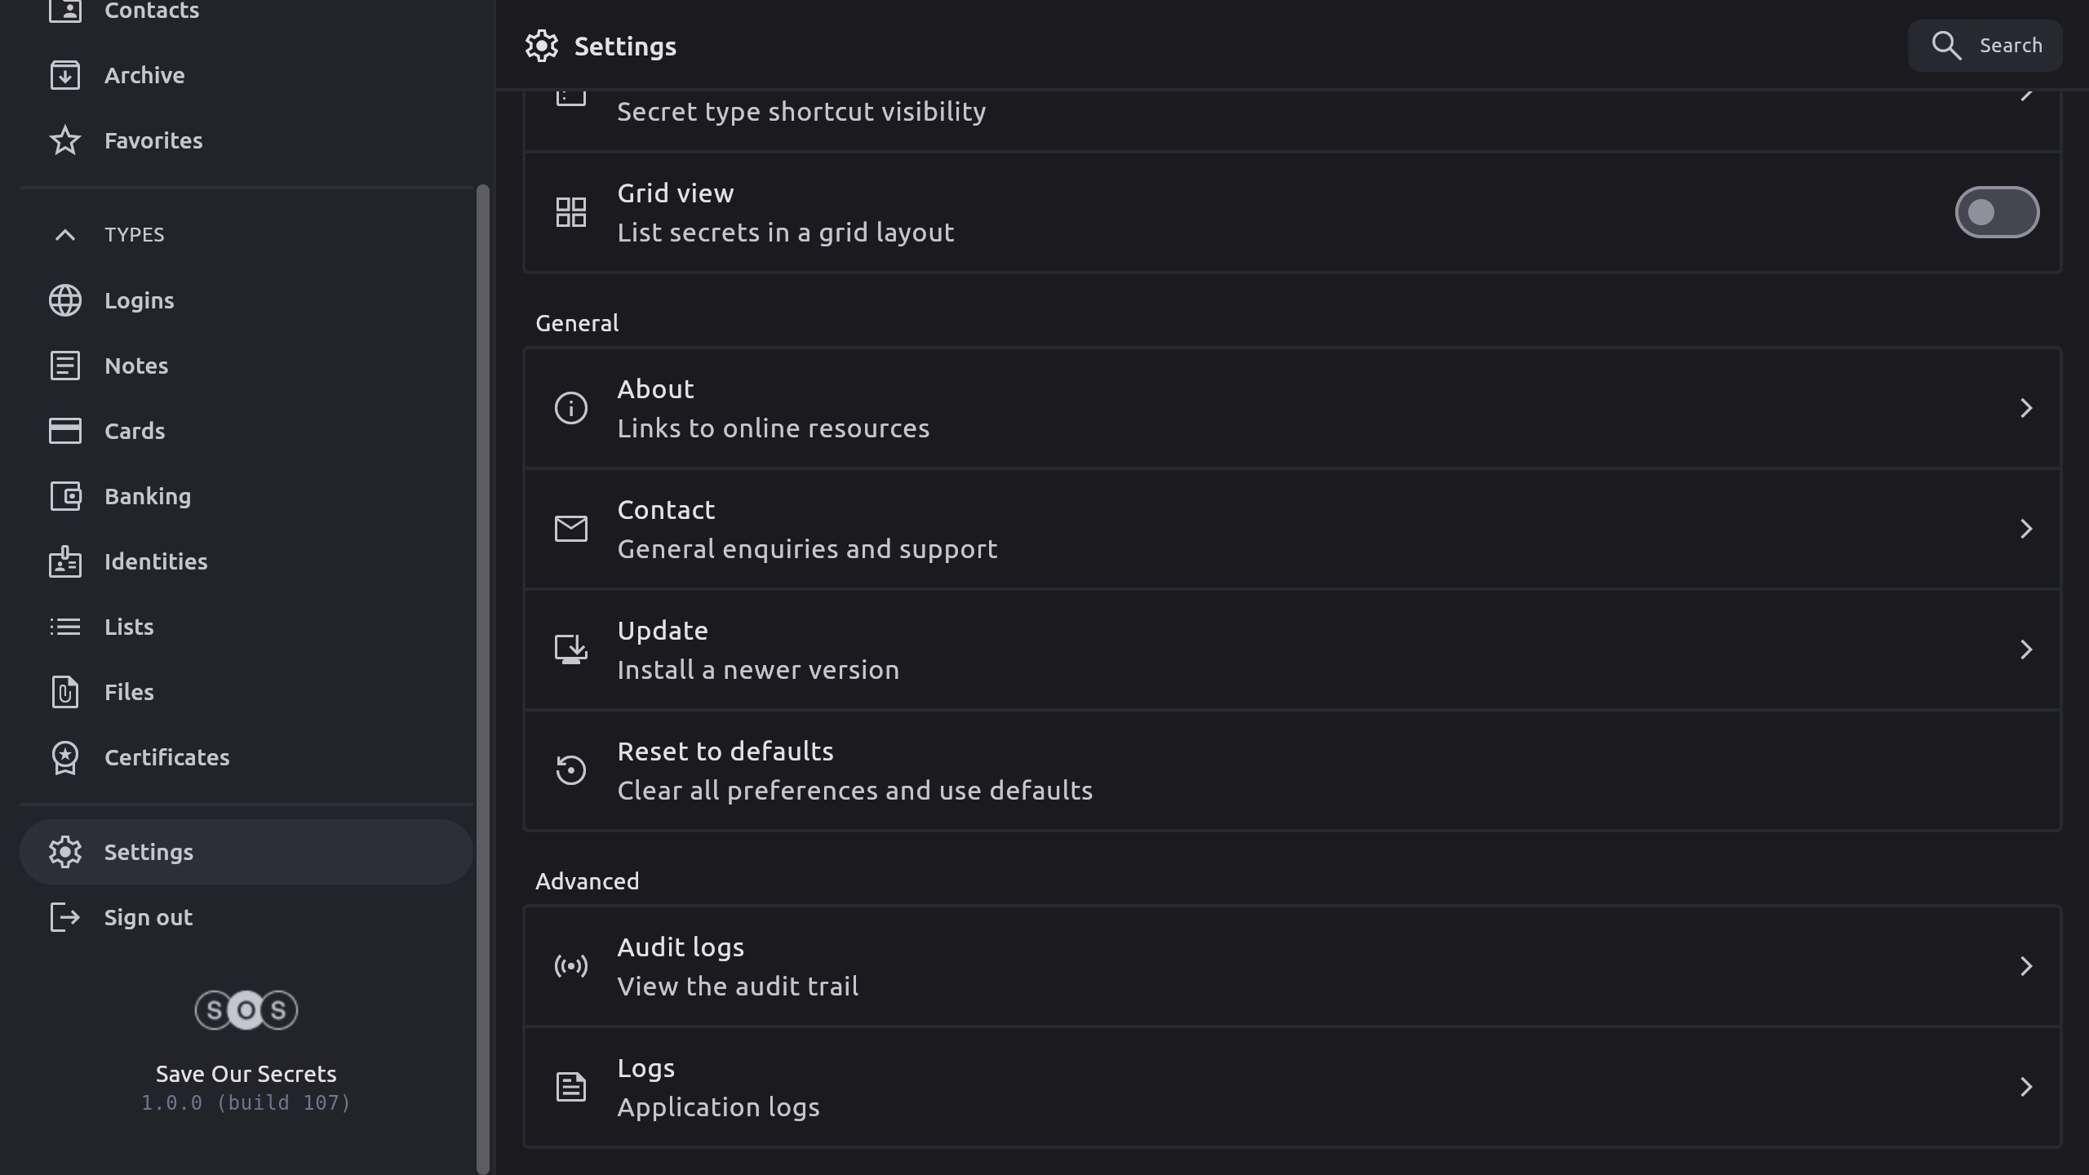Collapse the Types section chevron
The image size is (2089, 1175).
pos(65,235)
